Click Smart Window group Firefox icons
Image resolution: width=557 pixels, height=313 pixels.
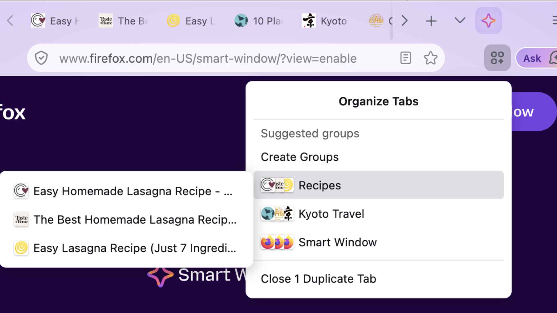click(x=277, y=242)
